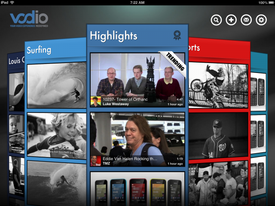Play the bottom Surfing wave-carving video
The width and height of the screenshot is (275, 206).
click(57, 183)
